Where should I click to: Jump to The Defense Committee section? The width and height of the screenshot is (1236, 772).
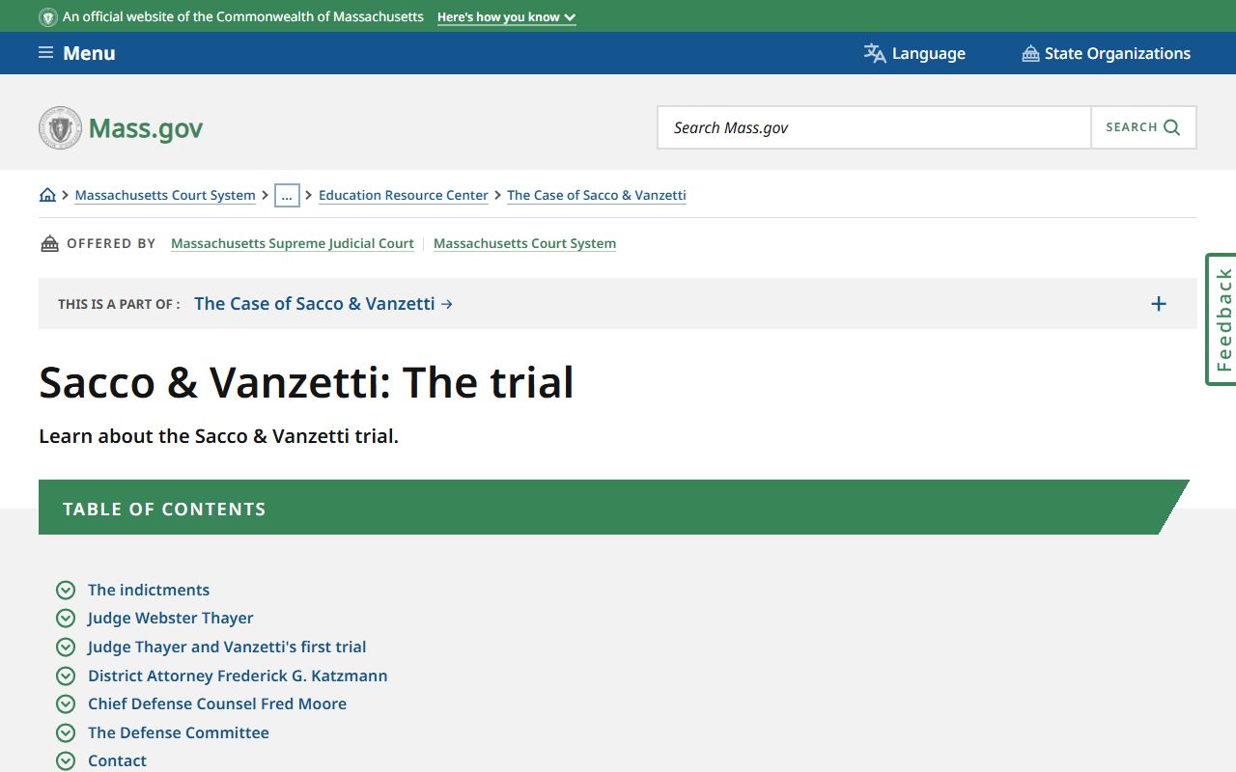[x=179, y=732]
